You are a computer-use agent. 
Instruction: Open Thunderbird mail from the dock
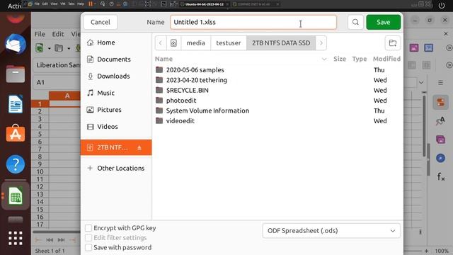click(x=16, y=45)
